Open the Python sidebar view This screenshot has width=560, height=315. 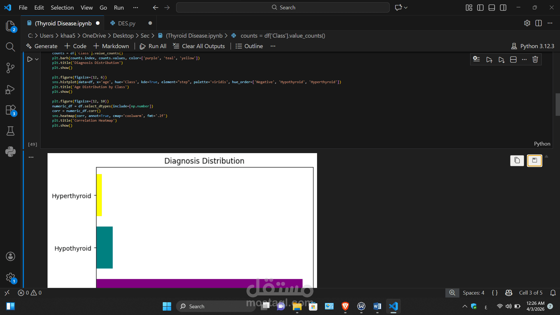[x=10, y=152]
